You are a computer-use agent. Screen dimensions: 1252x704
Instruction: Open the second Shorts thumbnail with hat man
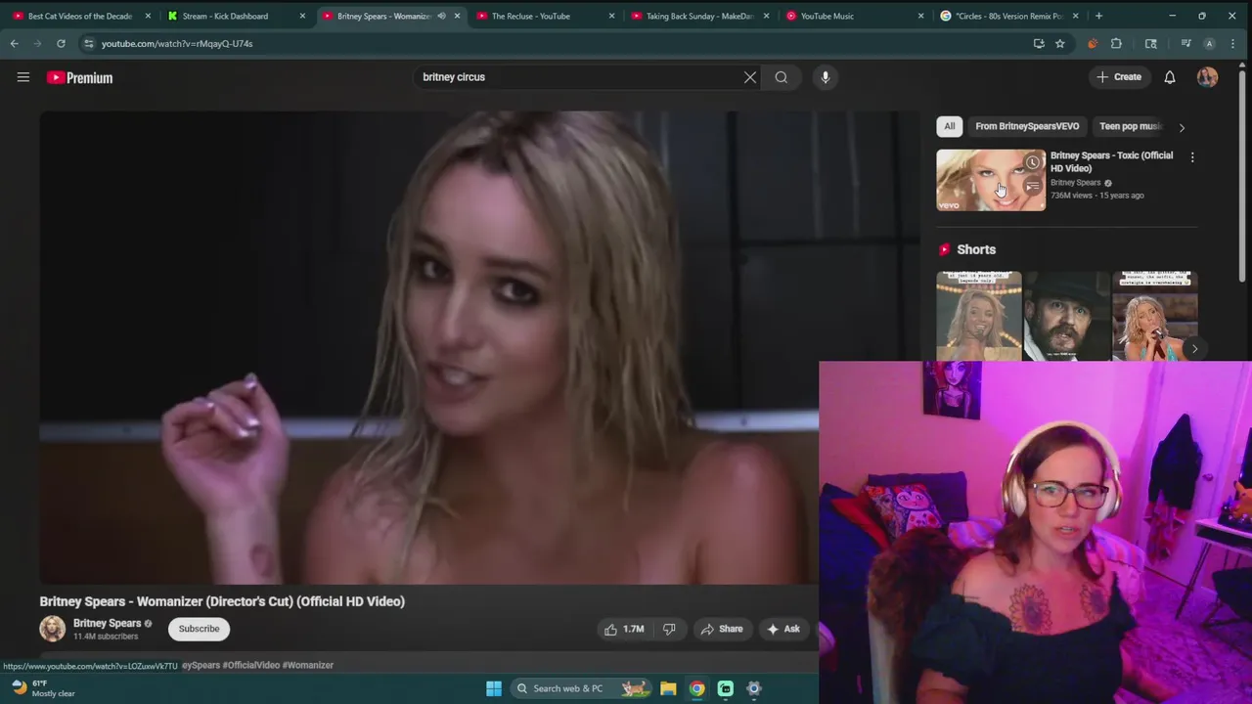click(x=1067, y=316)
